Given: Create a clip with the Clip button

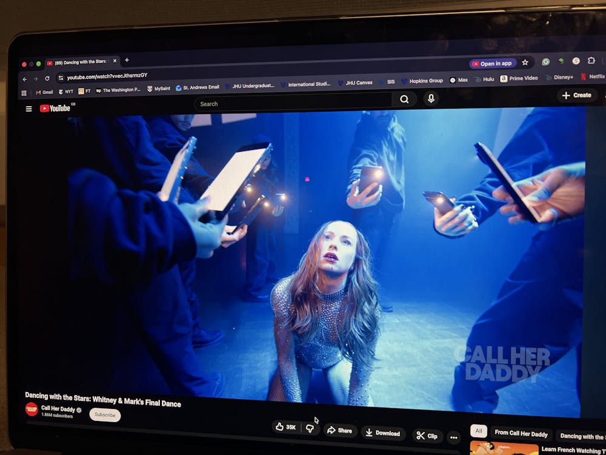Looking at the screenshot, I should 427,436.
